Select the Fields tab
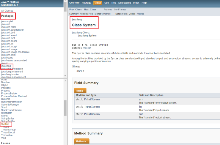The height and width of the screenshot is (145, 220). click(x=80, y=91)
